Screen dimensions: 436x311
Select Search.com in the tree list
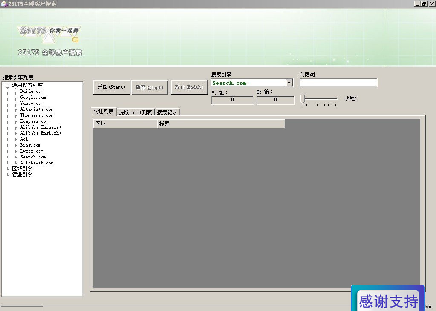(33, 157)
